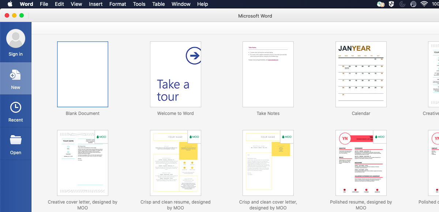
Task: Click the shield security icon in menu bar
Action: (391, 4)
